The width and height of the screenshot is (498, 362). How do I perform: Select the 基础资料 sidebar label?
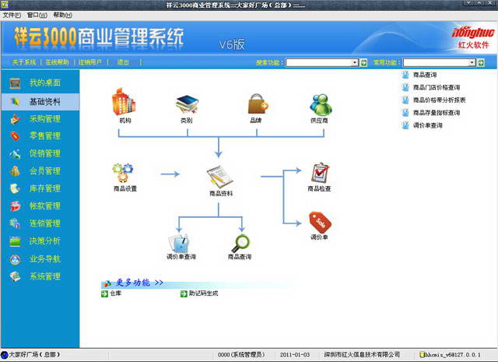[x=45, y=102]
